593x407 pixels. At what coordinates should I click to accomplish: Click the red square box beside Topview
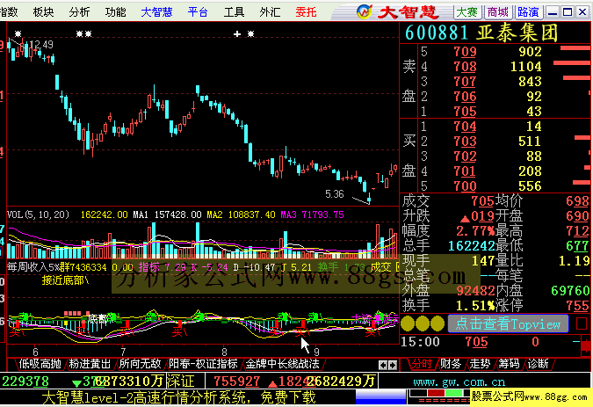pyautogui.click(x=582, y=323)
